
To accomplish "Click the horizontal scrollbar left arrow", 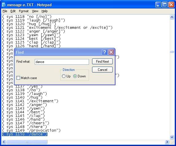I will 4,142.
